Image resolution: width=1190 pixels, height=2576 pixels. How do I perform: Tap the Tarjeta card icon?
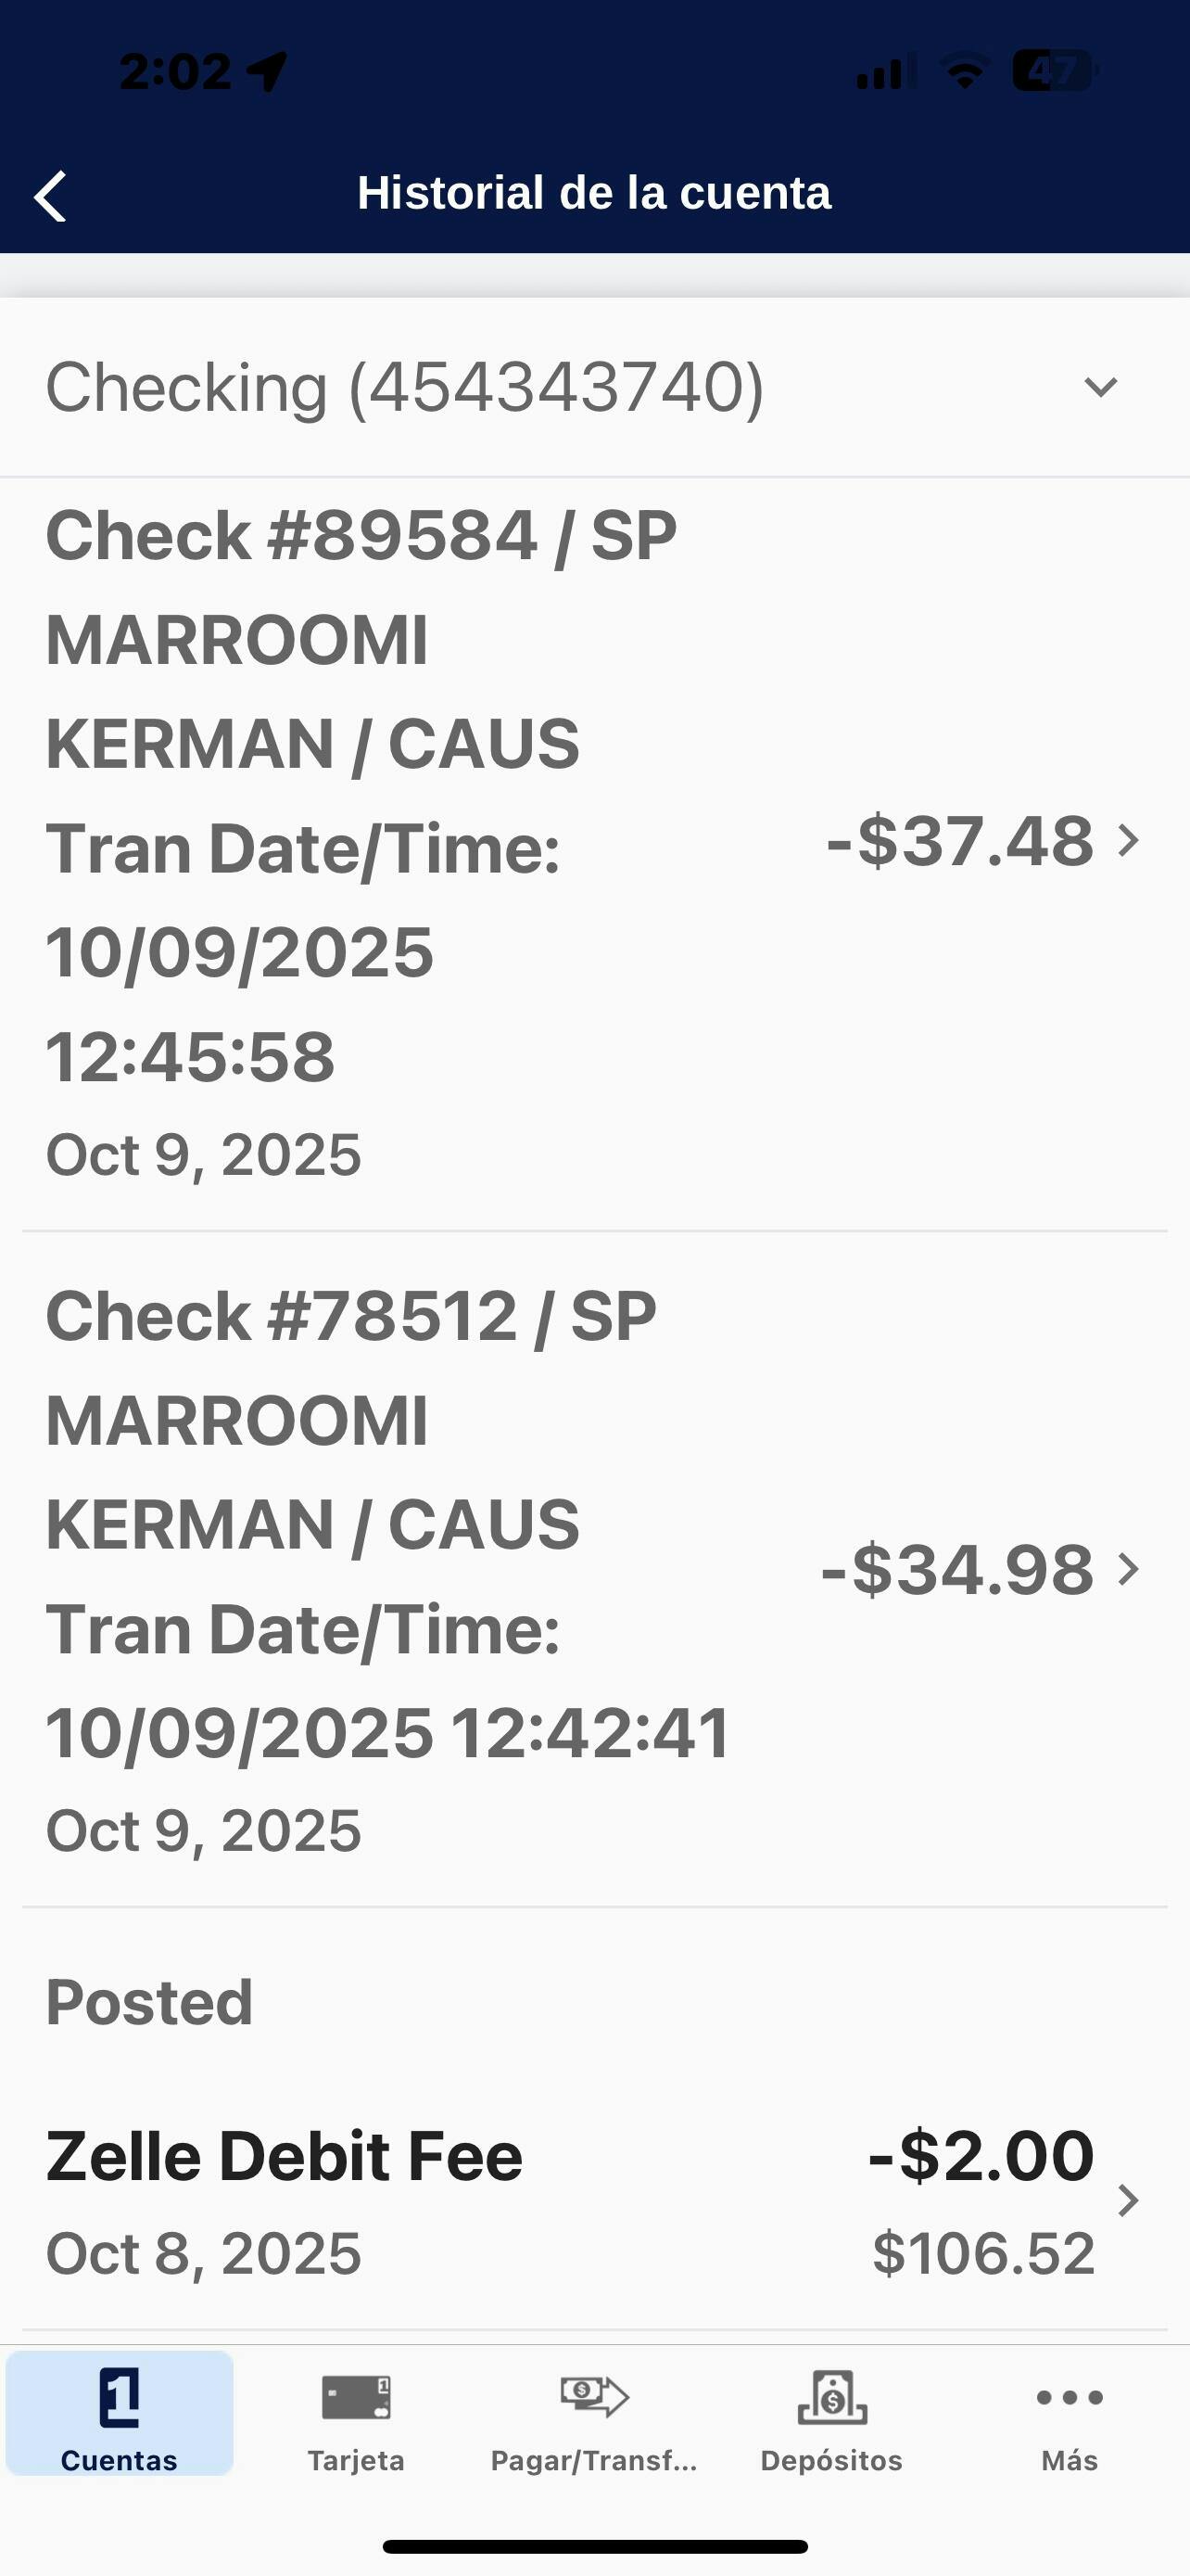pyautogui.click(x=356, y=2397)
